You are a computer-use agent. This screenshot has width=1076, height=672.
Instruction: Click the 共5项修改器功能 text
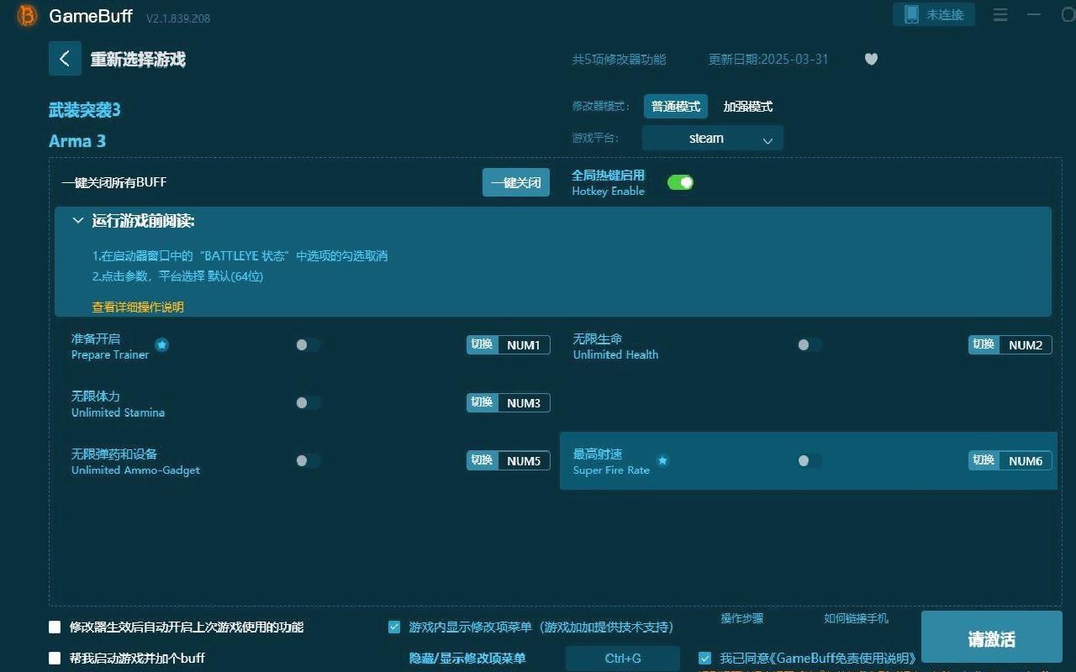(619, 59)
